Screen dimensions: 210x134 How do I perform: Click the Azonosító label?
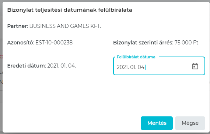[x=20, y=43]
